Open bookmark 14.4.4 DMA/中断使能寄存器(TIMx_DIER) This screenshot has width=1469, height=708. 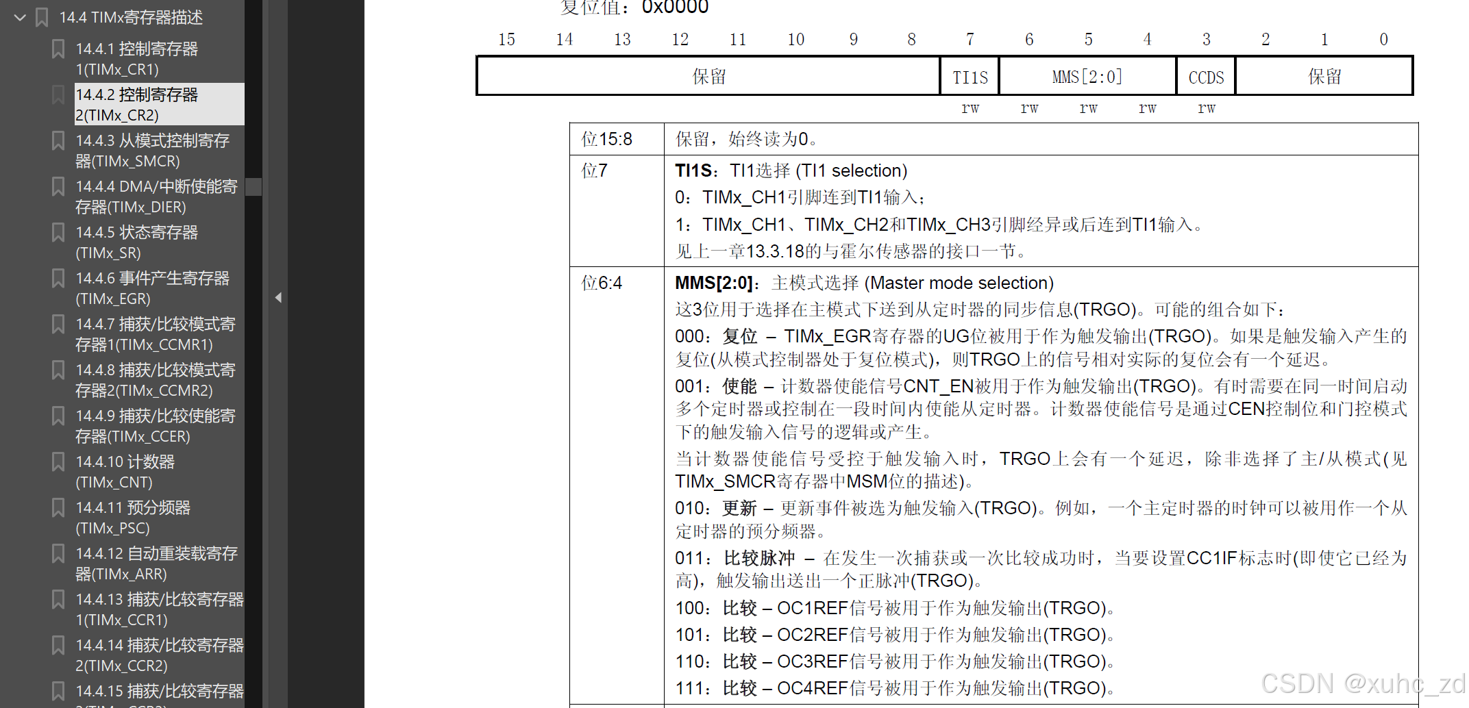pyautogui.click(x=156, y=197)
